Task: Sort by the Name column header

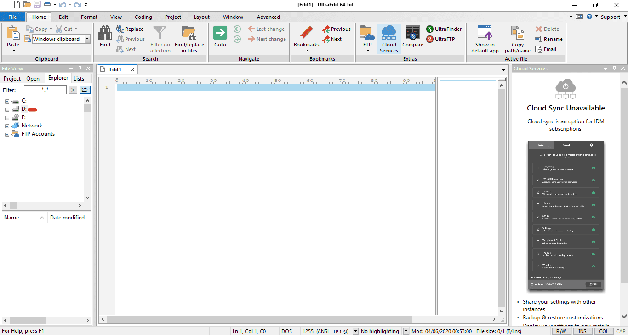Action: 24,218
